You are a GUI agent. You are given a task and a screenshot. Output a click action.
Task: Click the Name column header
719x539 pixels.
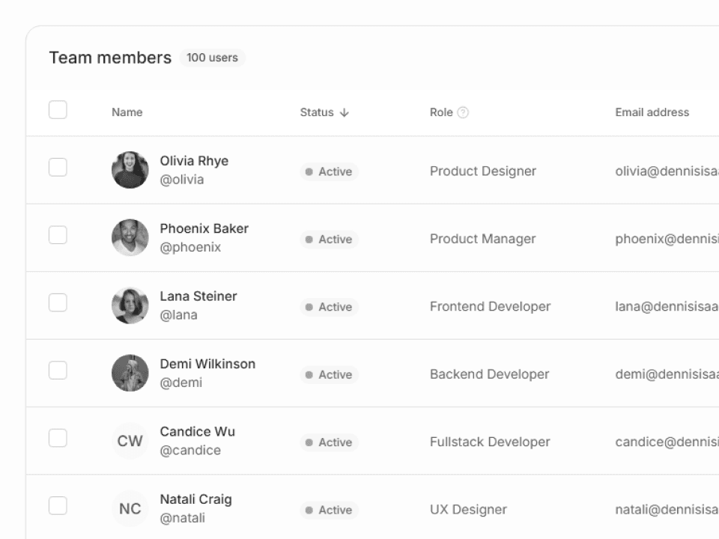[127, 112]
